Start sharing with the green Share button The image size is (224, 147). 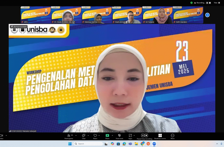(107, 136)
